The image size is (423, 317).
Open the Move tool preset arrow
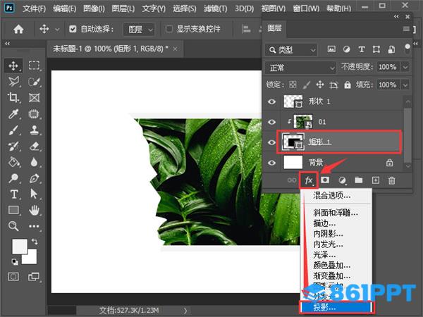click(57, 29)
